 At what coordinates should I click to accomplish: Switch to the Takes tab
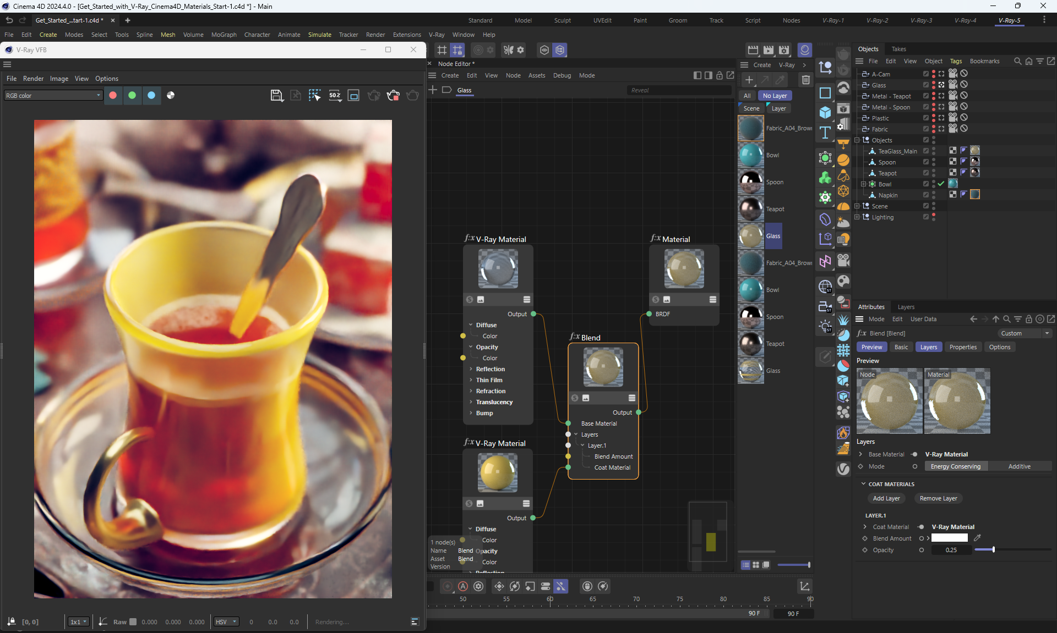pos(898,49)
